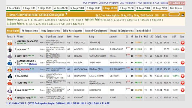This screenshot has width=192, height=108.
Task: Open the Antrenör Karşılaştırma tab
Action: coord(96,31)
